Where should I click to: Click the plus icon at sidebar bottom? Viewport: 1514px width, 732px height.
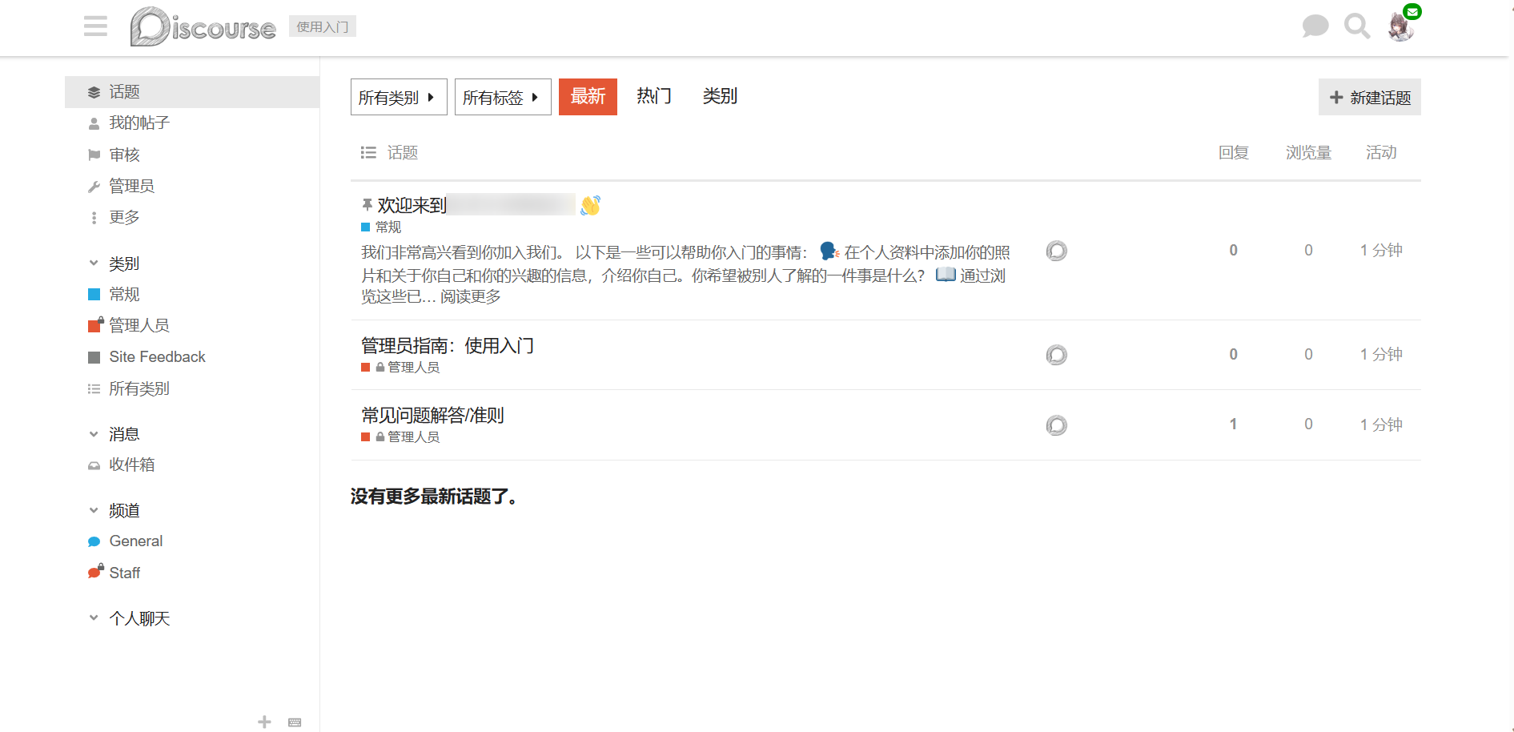pos(264,722)
